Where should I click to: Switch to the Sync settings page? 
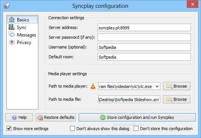[23, 27]
